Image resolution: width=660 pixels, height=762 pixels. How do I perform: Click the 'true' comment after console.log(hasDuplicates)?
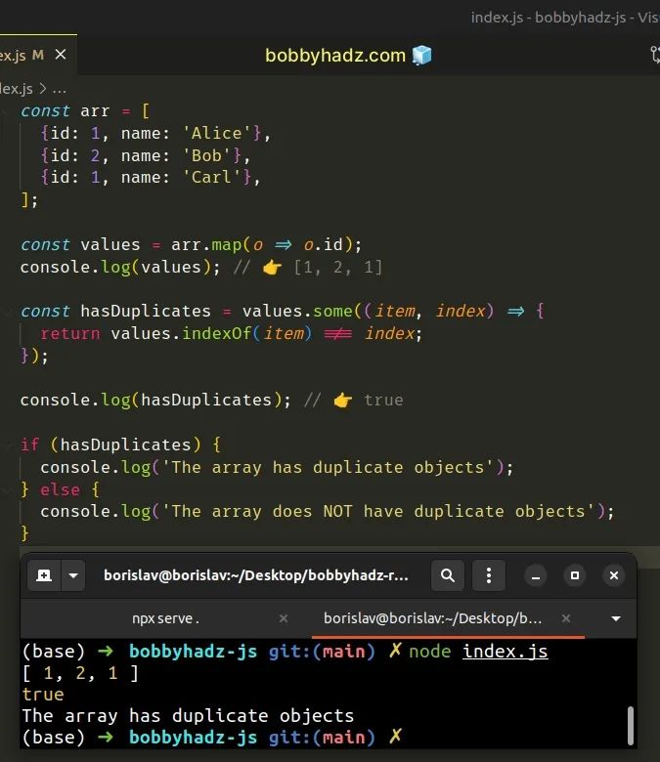383,401
